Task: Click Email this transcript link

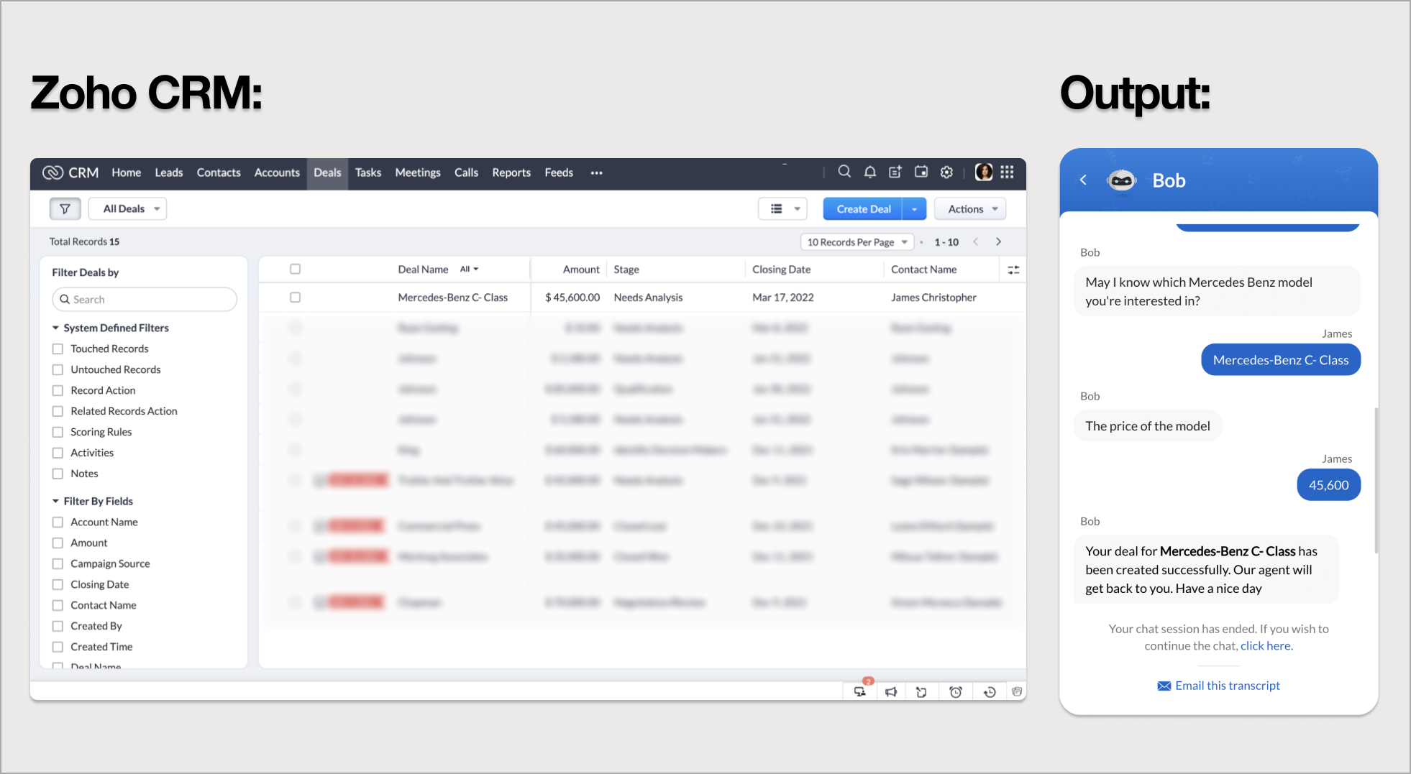Action: pyautogui.click(x=1228, y=686)
